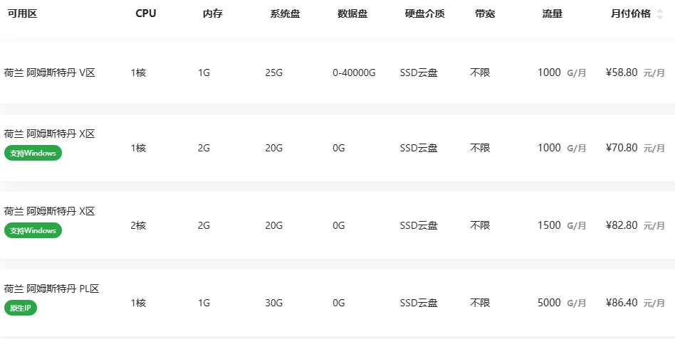Sort by the 月付价格 column header text
This screenshot has height=339, width=675.
[631, 14]
